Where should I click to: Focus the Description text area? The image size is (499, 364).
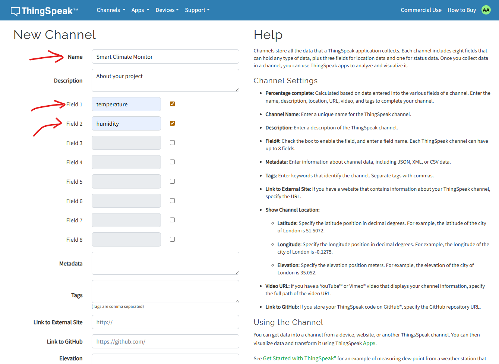[x=165, y=80]
